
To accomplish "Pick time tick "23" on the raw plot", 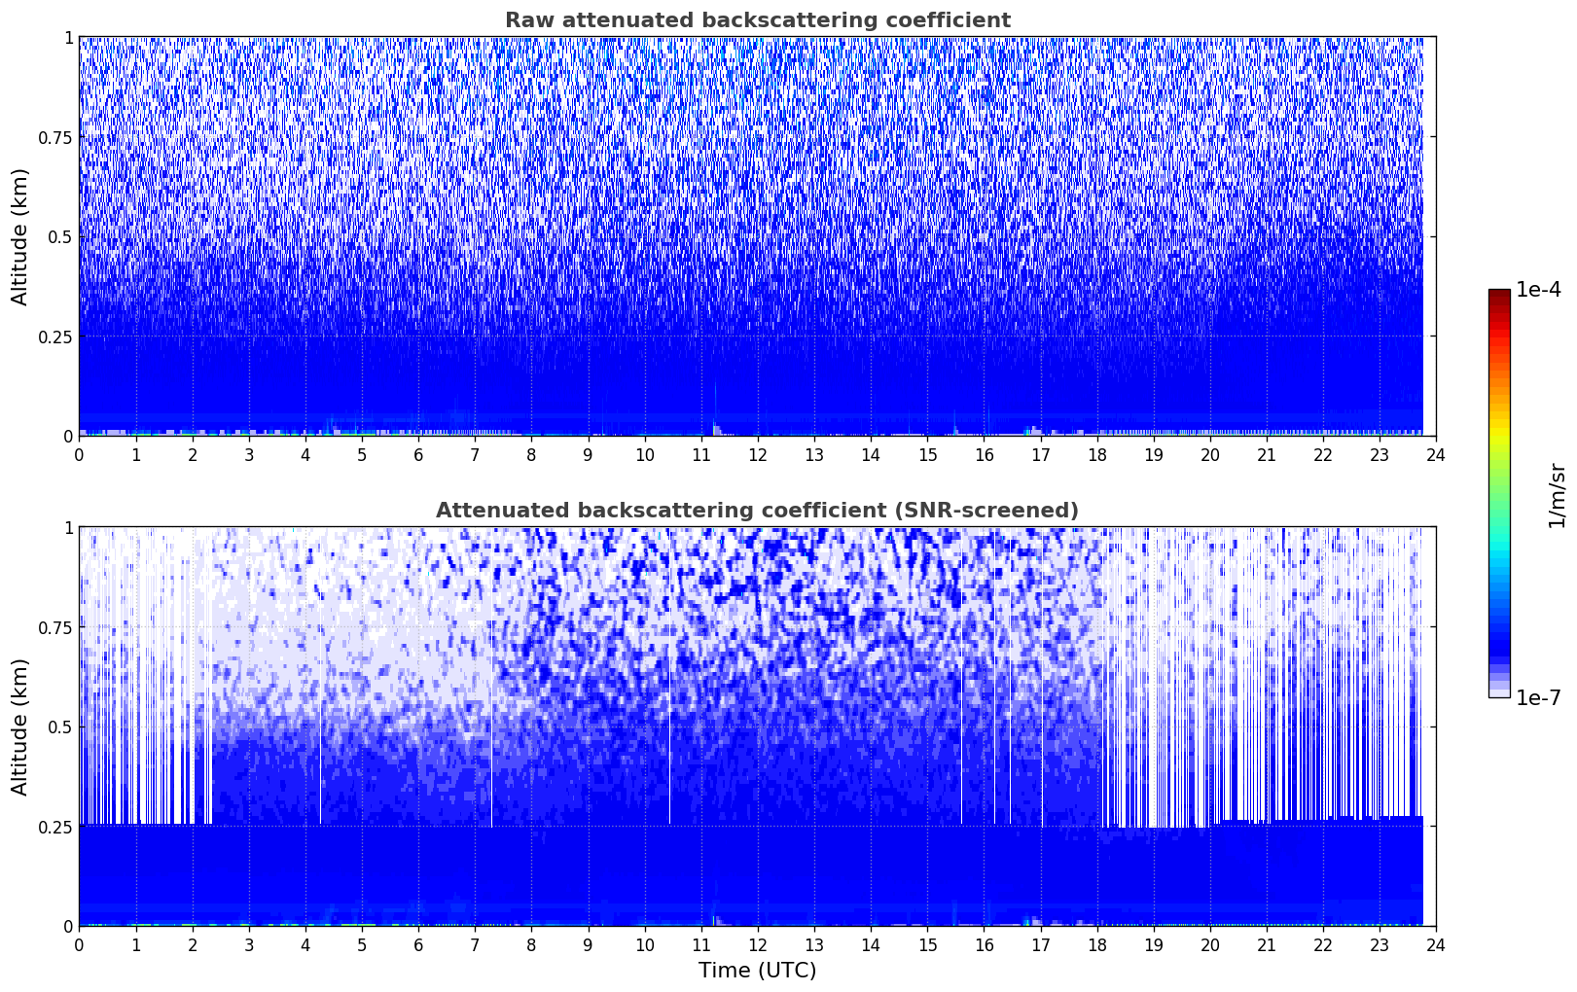I will tap(1380, 454).
